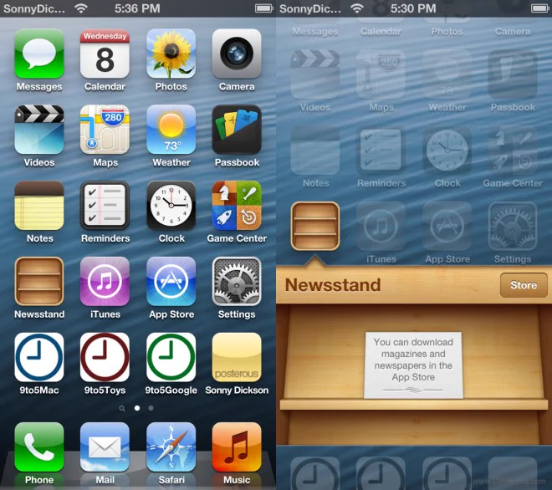Tap dimmed iTunes icon on right screen

pos(381,226)
